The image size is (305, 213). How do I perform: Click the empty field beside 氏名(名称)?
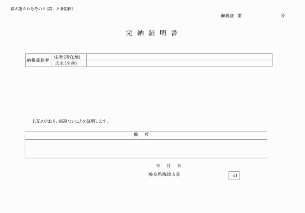[x=179, y=63]
